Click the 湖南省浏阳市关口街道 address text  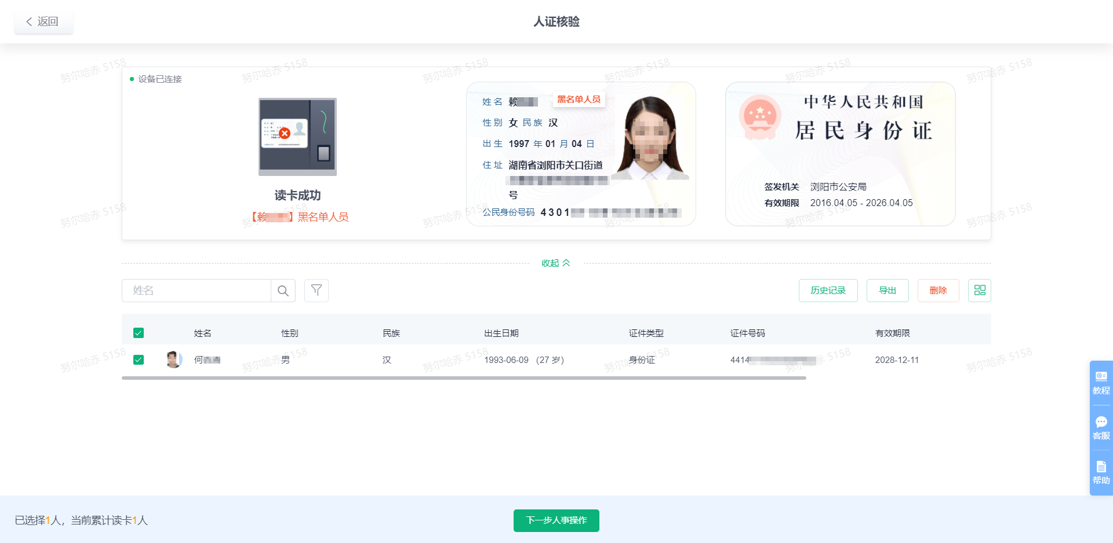(x=556, y=165)
